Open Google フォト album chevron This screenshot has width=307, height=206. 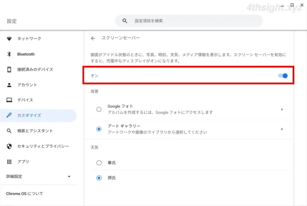pos(282,109)
